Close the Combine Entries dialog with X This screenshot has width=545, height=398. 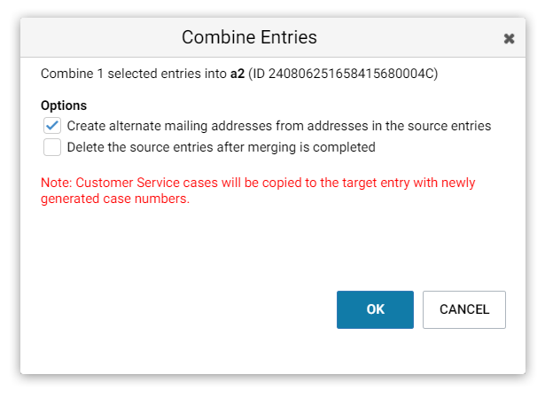[509, 39]
